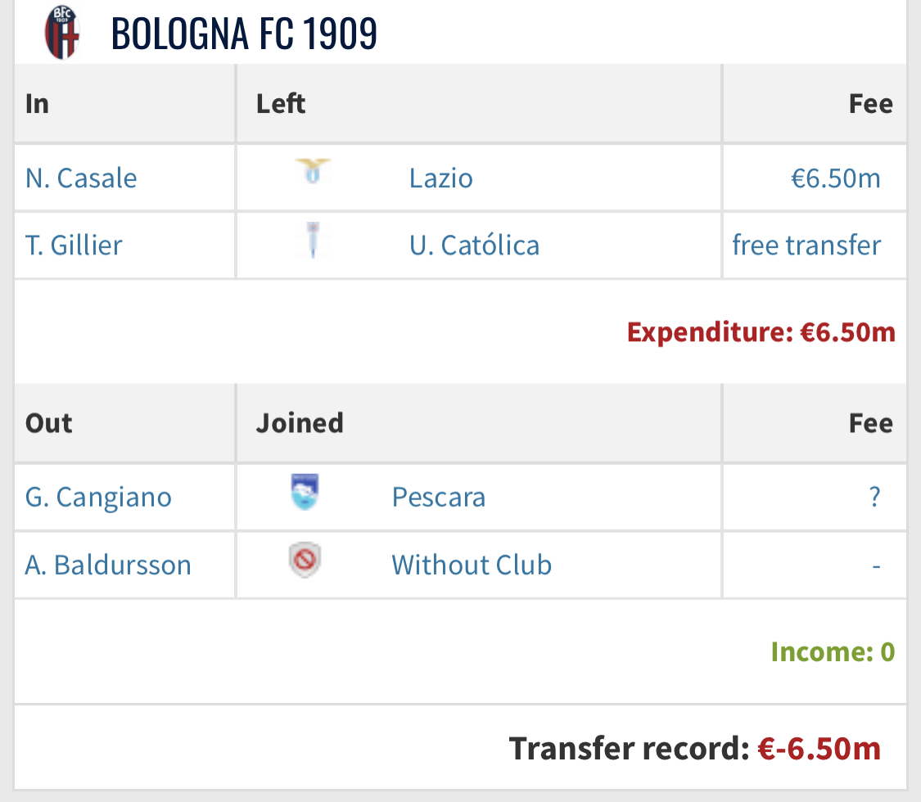Click the Lazio club name link
Image resolution: width=921 pixels, height=802 pixels.
(x=441, y=178)
